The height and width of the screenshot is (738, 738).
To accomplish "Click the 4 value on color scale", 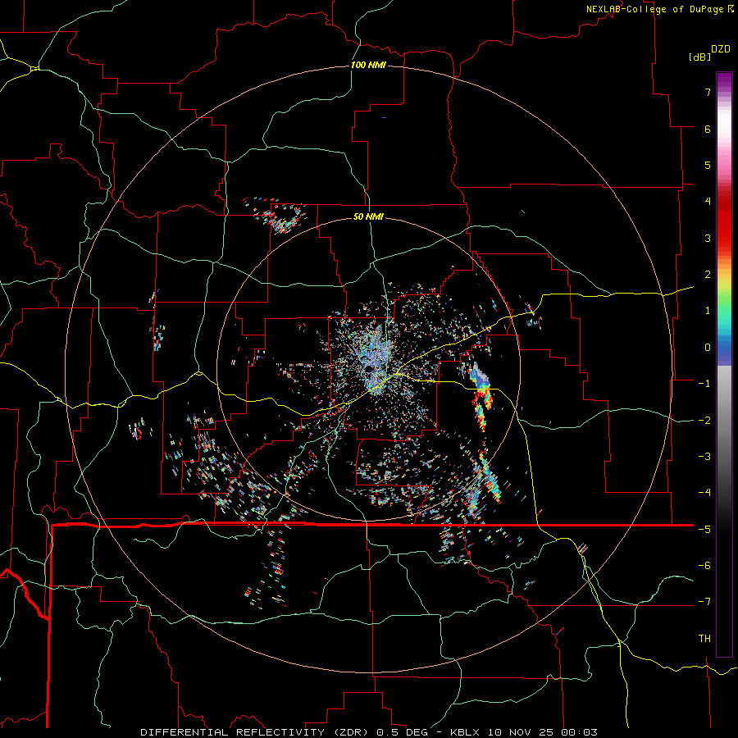I will pos(708,202).
